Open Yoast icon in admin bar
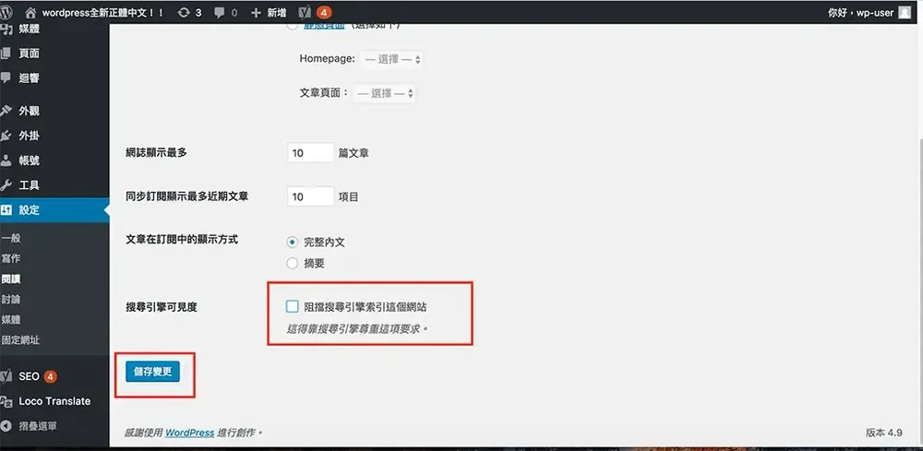 point(305,12)
